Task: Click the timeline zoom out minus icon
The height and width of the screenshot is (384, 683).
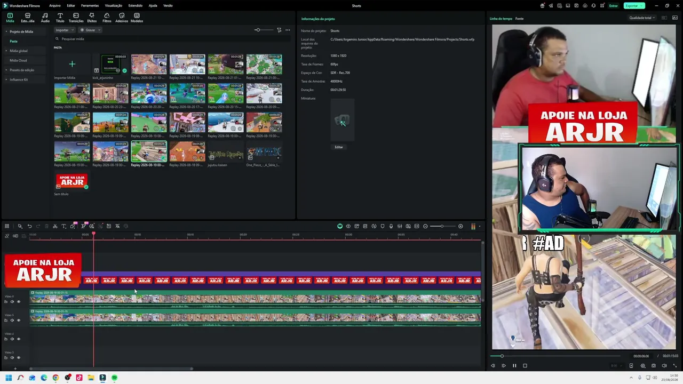Action: point(425,226)
